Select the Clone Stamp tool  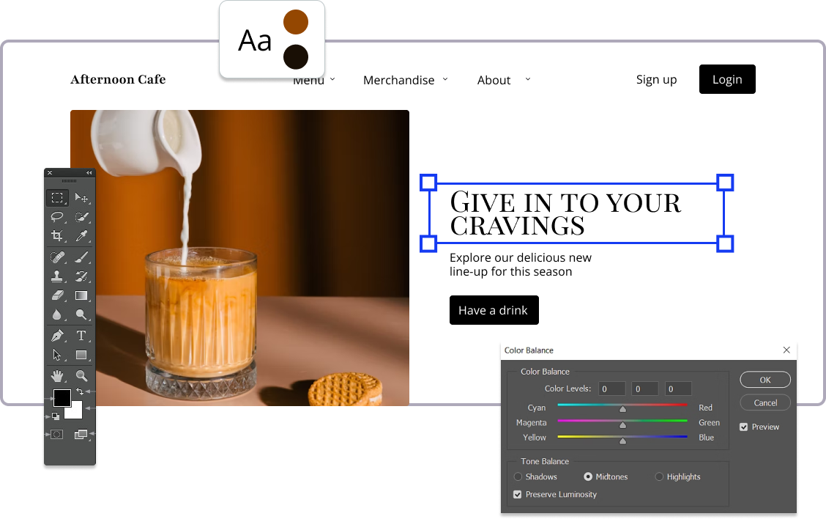tap(57, 276)
